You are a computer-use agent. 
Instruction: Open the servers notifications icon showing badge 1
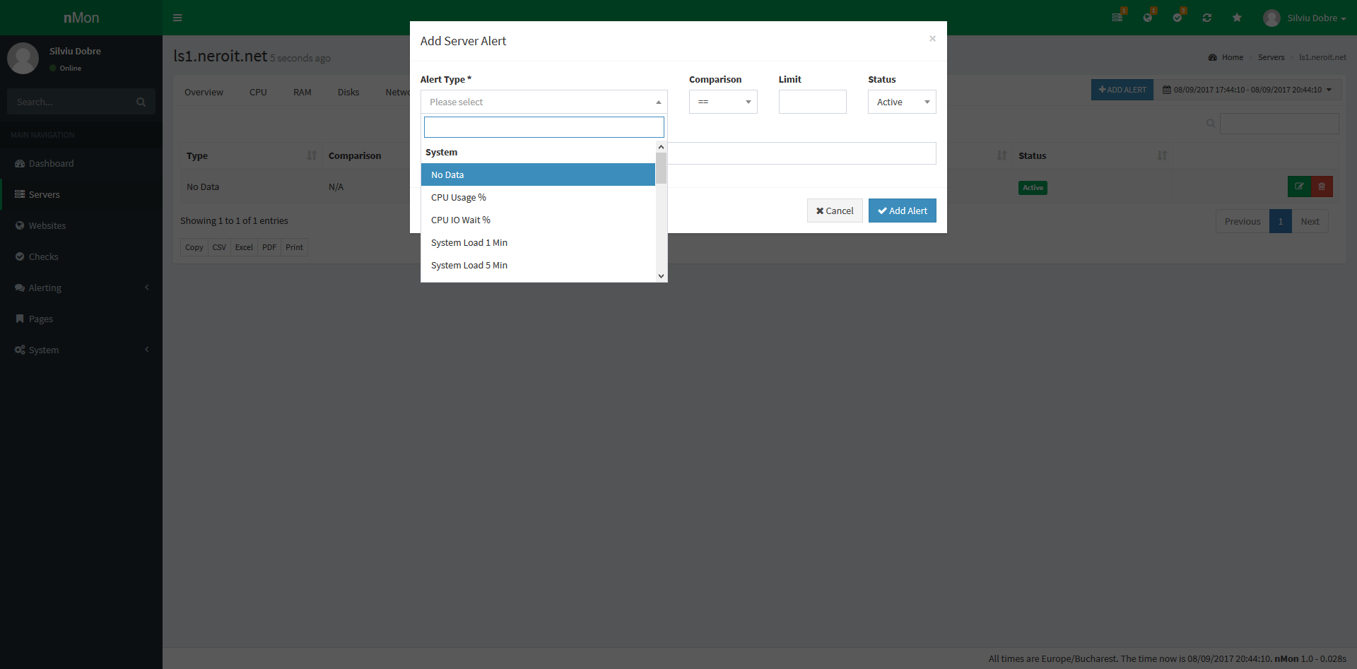(x=1118, y=18)
